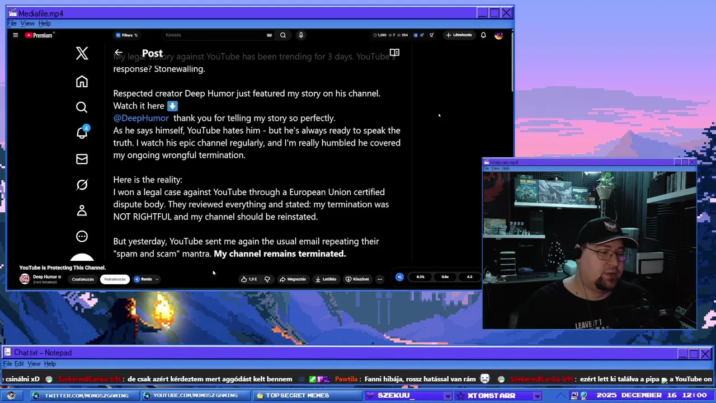The image size is (716, 403).
Task: Open File menu in Mediafile.mp4 window
Action: click(x=12, y=24)
